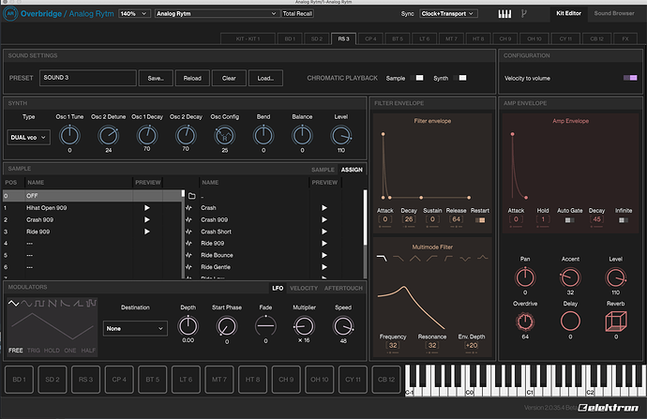Adjust the Overdrive knob
647x419 pixels.
pyautogui.click(x=525, y=322)
